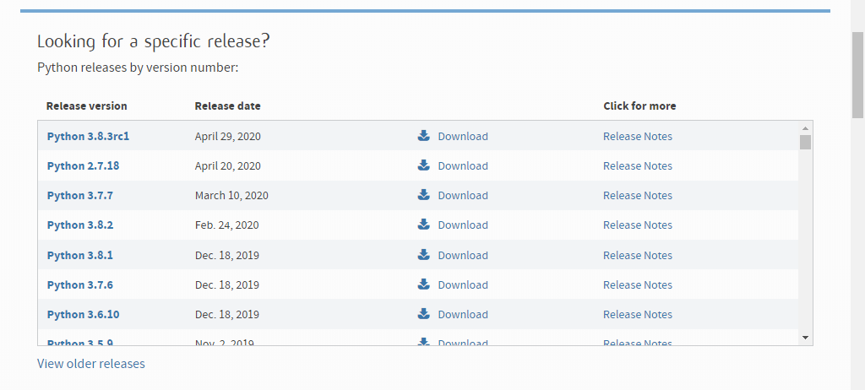865x390 pixels.
Task: Click download icon for Python 3.8.3rc1
Action: (x=424, y=136)
